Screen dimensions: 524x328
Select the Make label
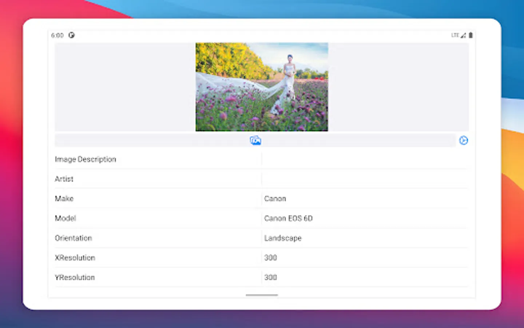coord(64,199)
